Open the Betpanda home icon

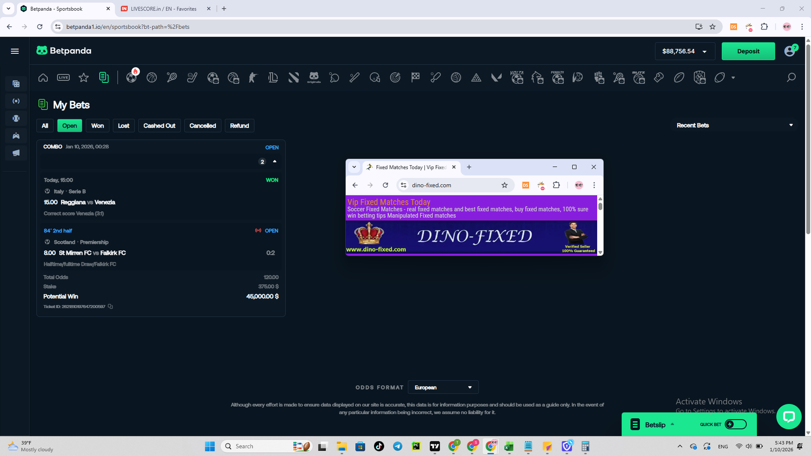click(x=43, y=78)
